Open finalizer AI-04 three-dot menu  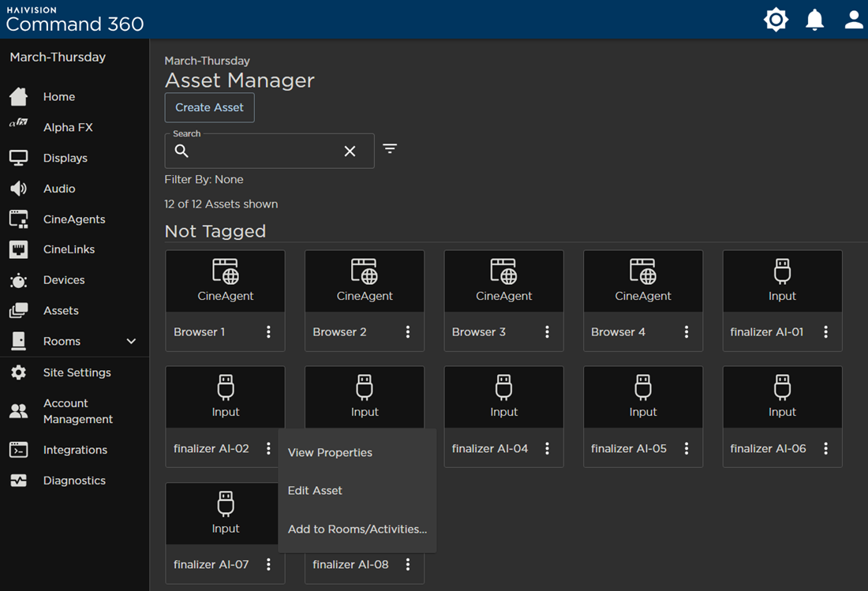tap(547, 448)
